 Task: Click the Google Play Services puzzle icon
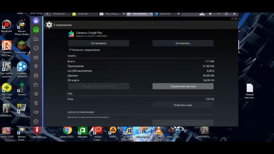pos(71,34)
